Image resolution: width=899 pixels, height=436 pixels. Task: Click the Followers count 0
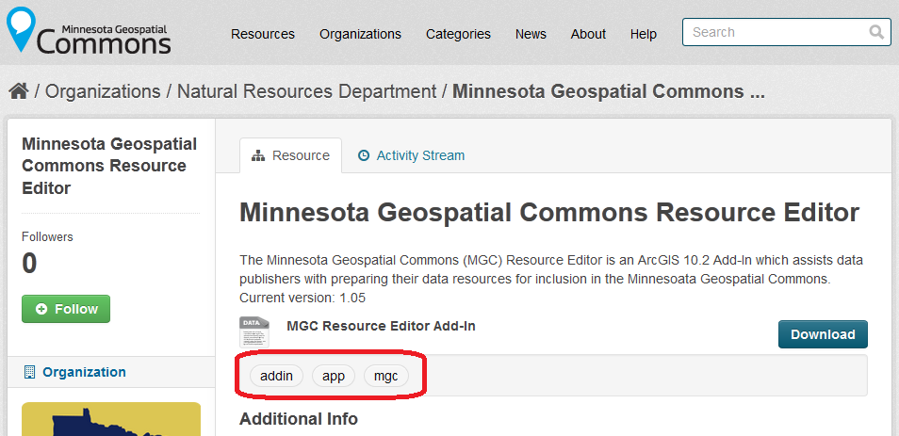coord(29,264)
